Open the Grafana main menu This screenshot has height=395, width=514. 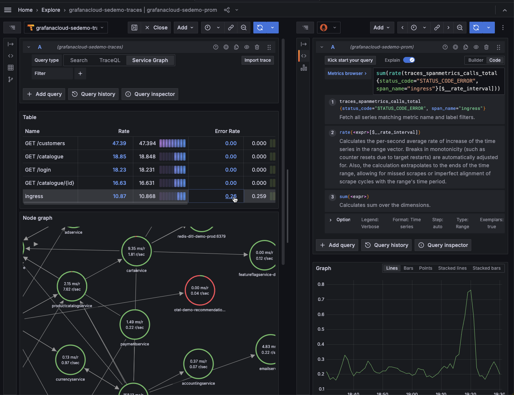(x=7, y=10)
